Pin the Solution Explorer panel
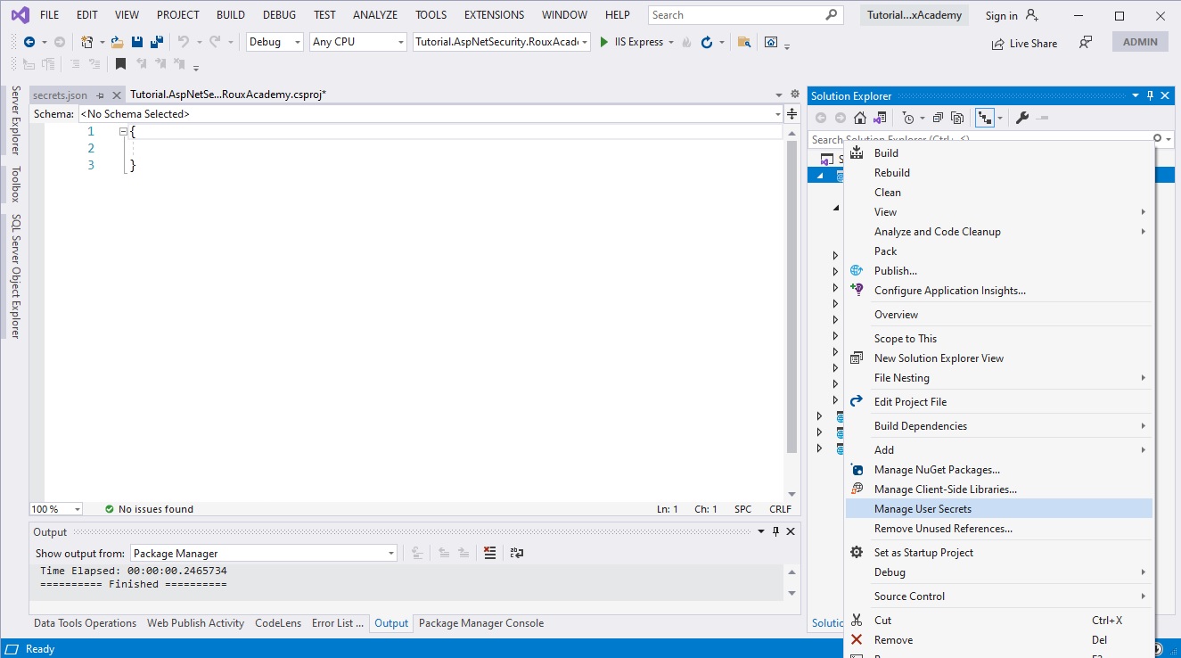Screen dimensions: 1181x658 pos(1150,95)
